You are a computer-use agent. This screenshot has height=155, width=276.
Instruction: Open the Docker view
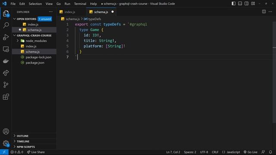[x=6, y=61]
